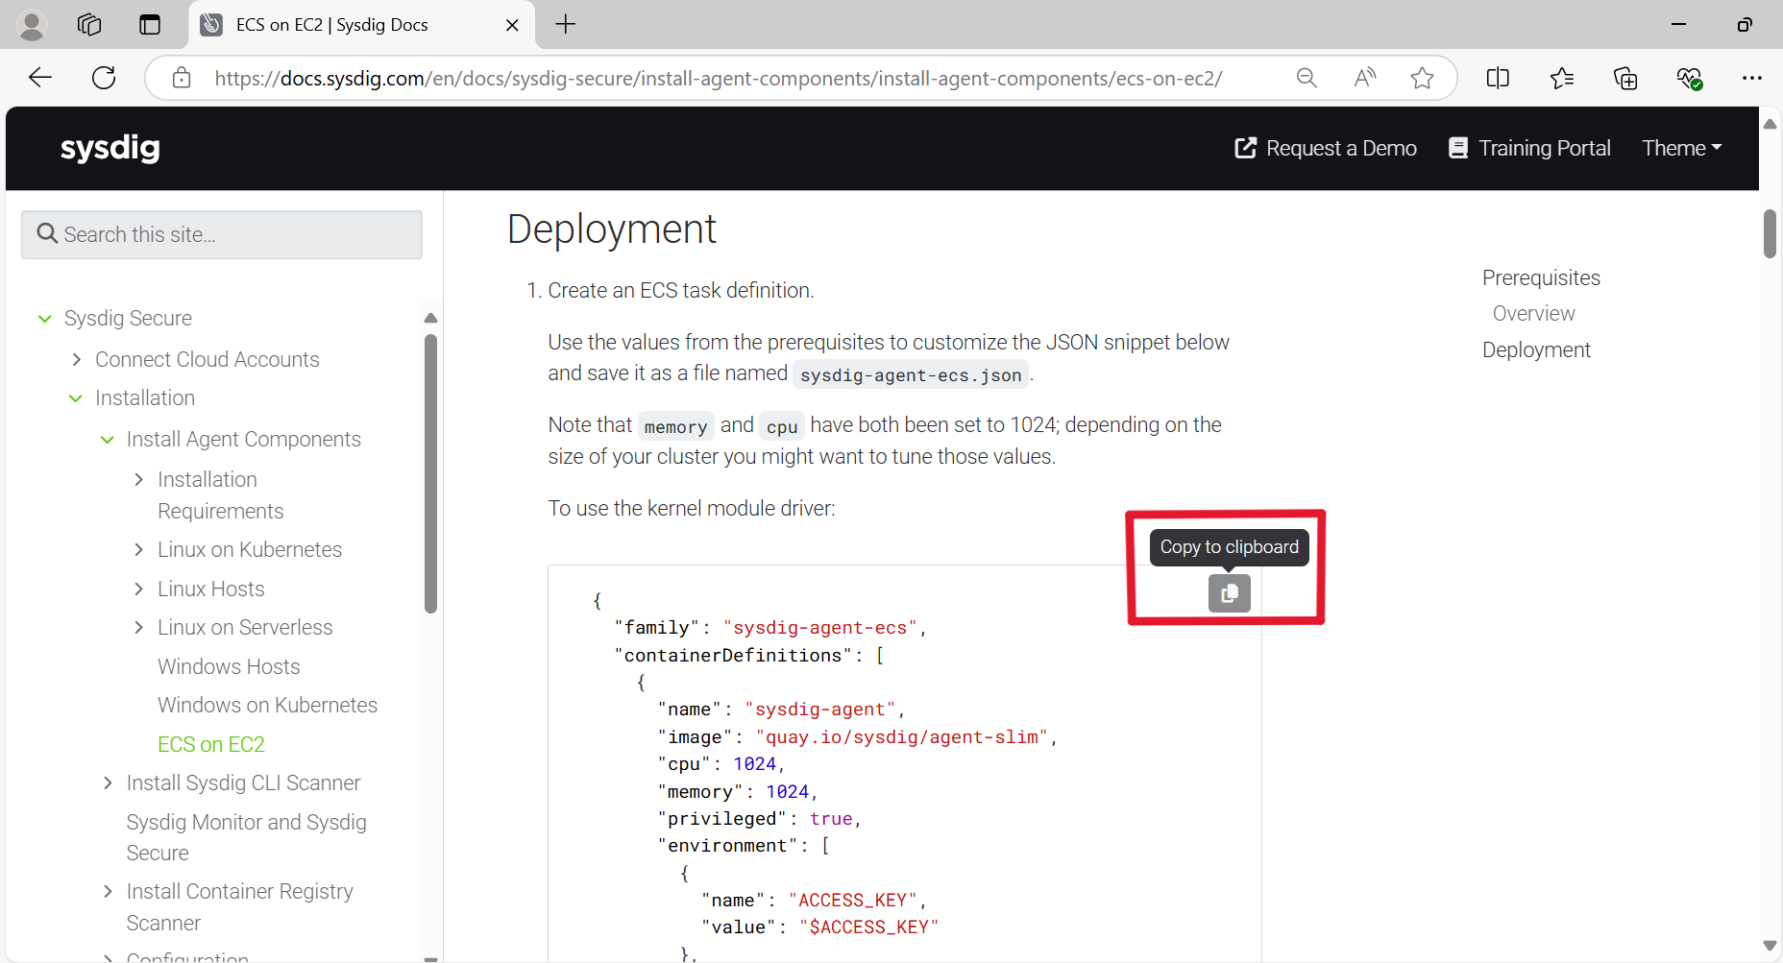This screenshot has width=1783, height=963.
Task: Select the ECS on EC2 Sysdig Docs tab
Action: point(361,25)
